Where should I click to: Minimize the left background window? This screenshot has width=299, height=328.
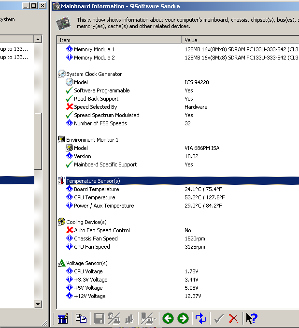(x=26, y=6)
